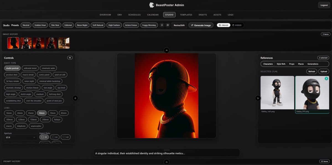Image resolution: width=332 pixels, height=165 pixels.
Task: Open the TEMPLATES nav tab
Action: point(186,15)
